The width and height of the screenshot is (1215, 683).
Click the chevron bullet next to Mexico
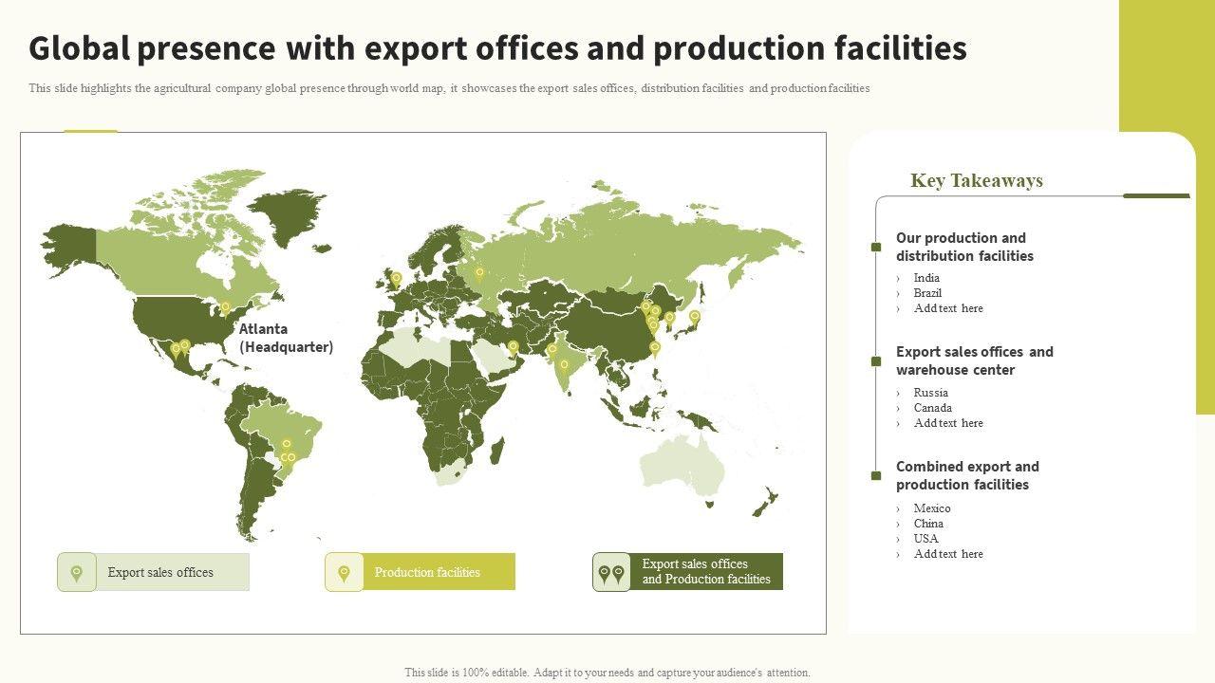899,508
